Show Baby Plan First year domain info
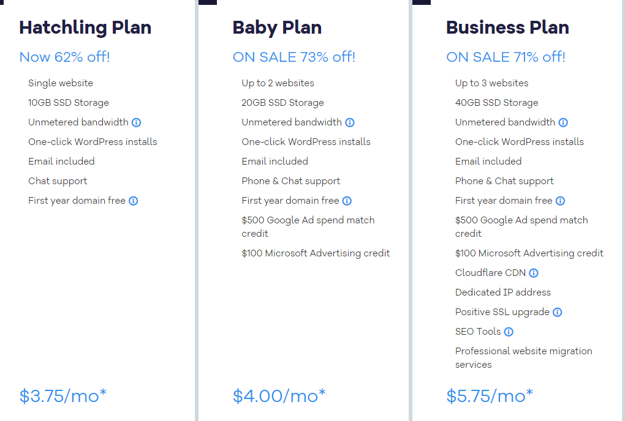This screenshot has width=625, height=421. (x=347, y=201)
